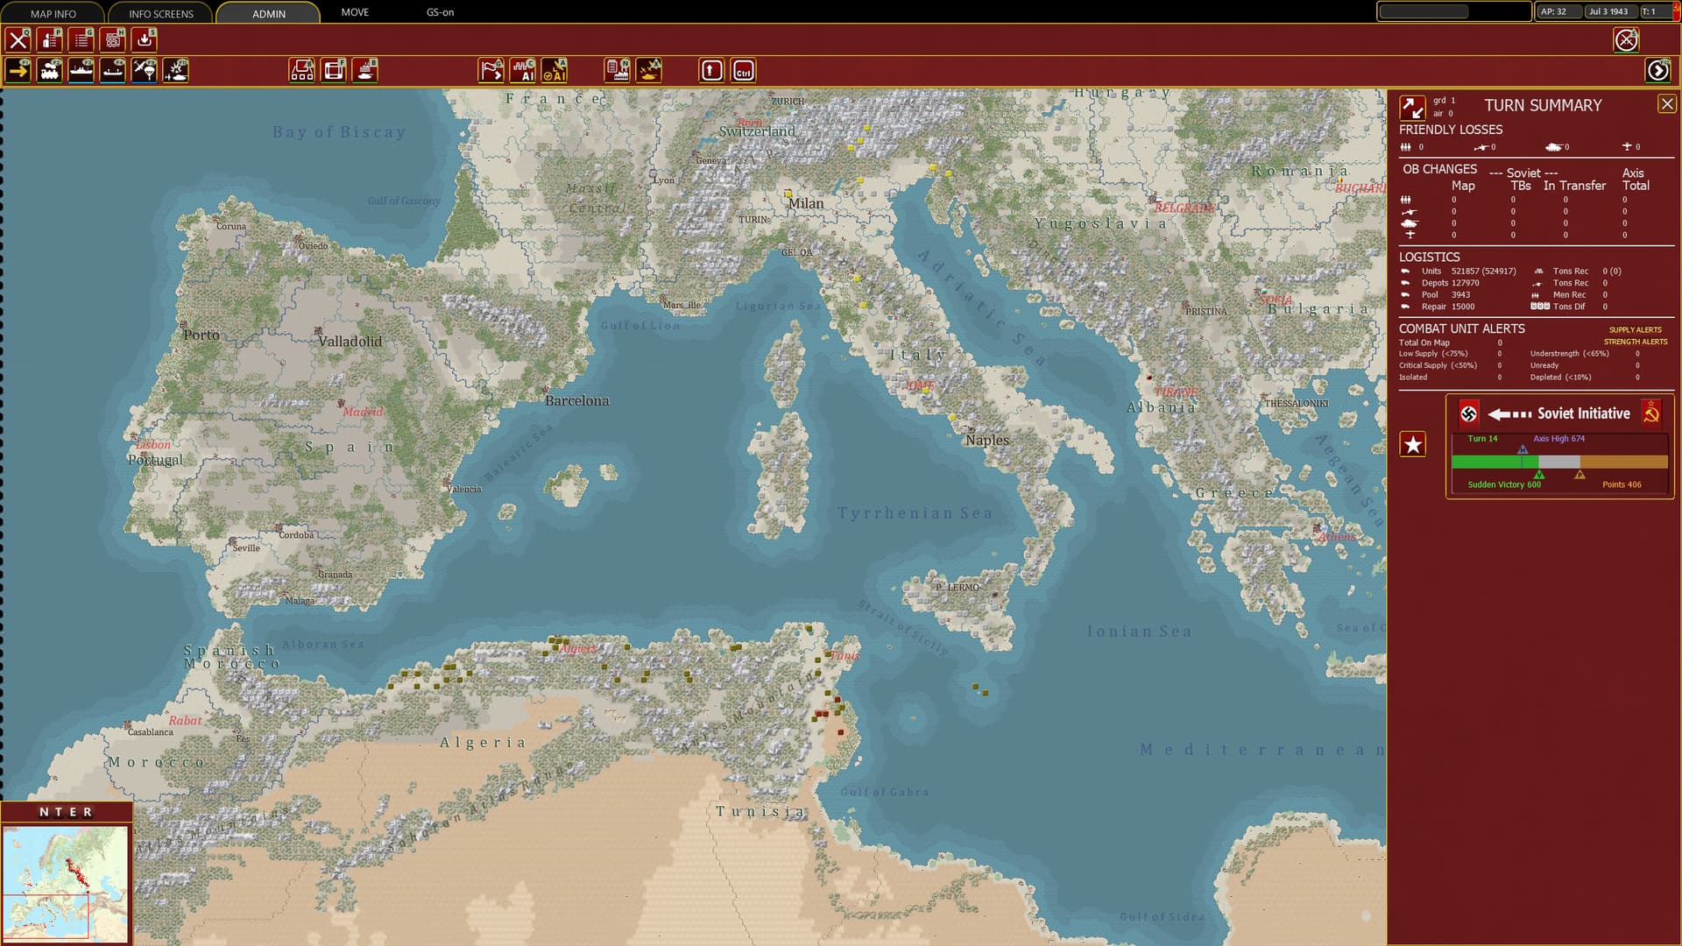Image resolution: width=1682 pixels, height=946 pixels.
Task: Select the rail movement locomotive icon
Action: pos(50,70)
